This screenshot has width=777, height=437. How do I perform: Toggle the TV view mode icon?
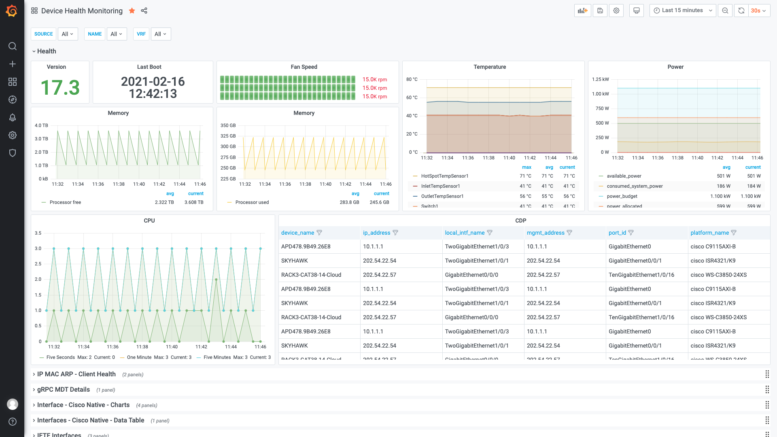coord(637,11)
